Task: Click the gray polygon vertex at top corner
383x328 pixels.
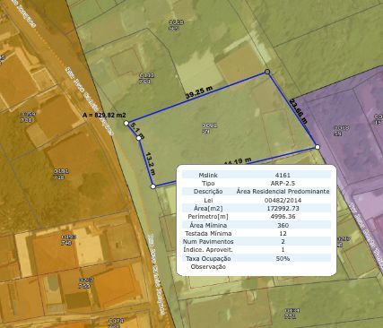Action: 267,72
